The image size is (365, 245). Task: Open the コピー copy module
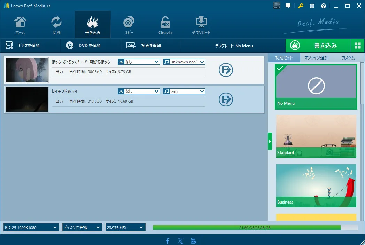pyautogui.click(x=129, y=25)
